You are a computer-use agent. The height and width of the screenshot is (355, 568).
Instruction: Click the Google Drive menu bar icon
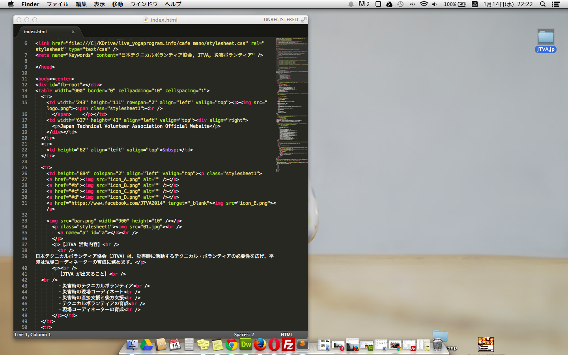[389, 4]
